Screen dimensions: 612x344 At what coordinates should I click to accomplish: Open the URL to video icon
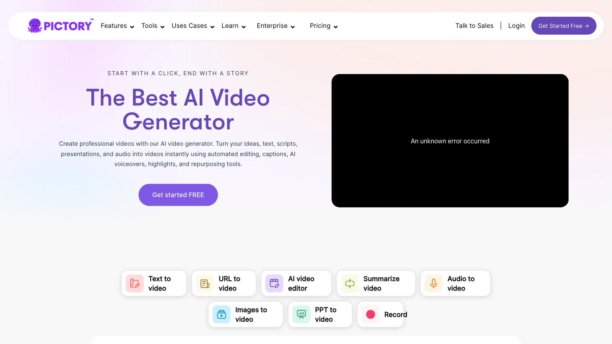click(x=205, y=283)
